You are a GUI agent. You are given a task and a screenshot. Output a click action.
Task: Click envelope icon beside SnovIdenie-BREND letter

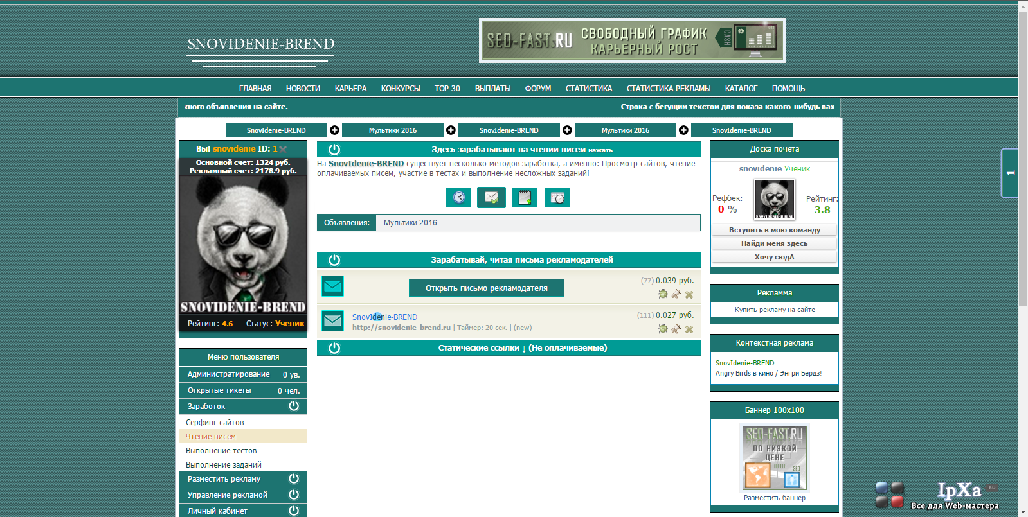click(x=333, y=320)
